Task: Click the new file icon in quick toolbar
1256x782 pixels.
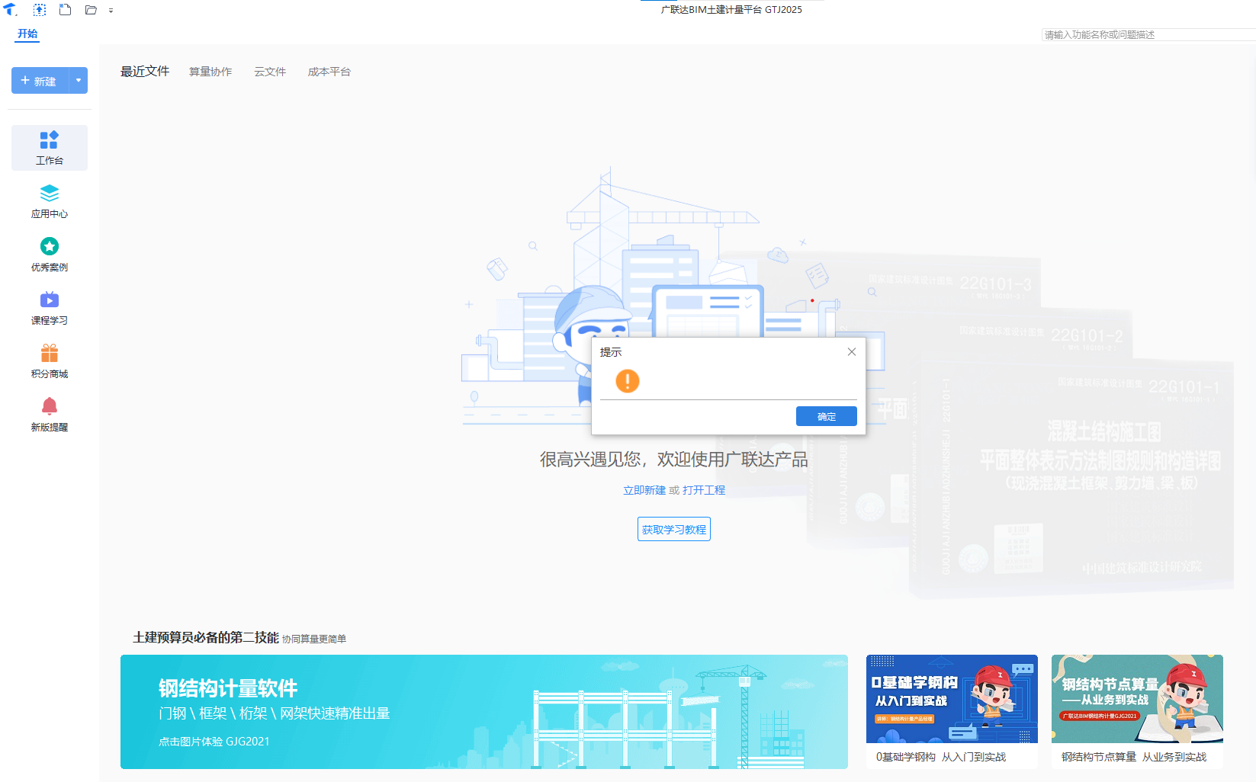Action: (66, 10)
